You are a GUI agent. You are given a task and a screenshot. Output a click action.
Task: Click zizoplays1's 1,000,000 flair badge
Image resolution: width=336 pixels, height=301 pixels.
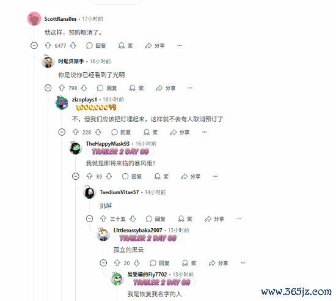tap(96, 107)
